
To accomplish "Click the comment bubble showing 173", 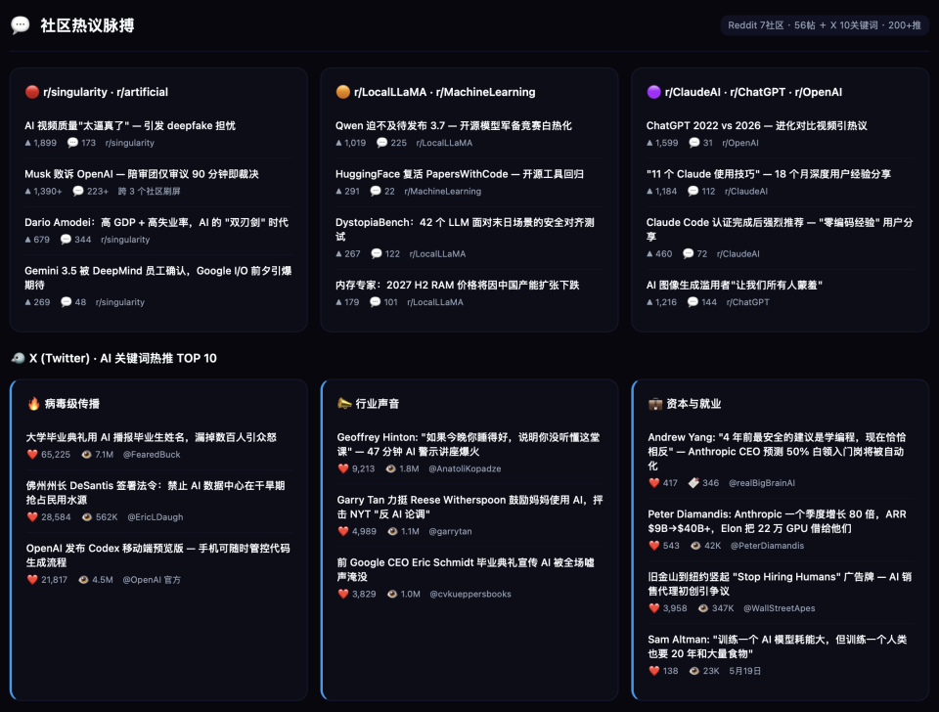I will pyautogui.click(x=72, y=143).
